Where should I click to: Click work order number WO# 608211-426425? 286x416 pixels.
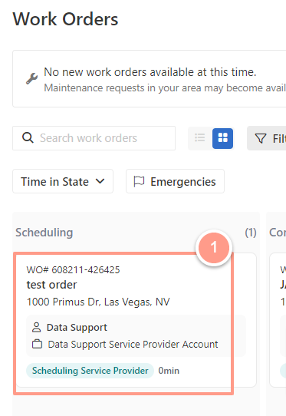[x=73, y=270]
